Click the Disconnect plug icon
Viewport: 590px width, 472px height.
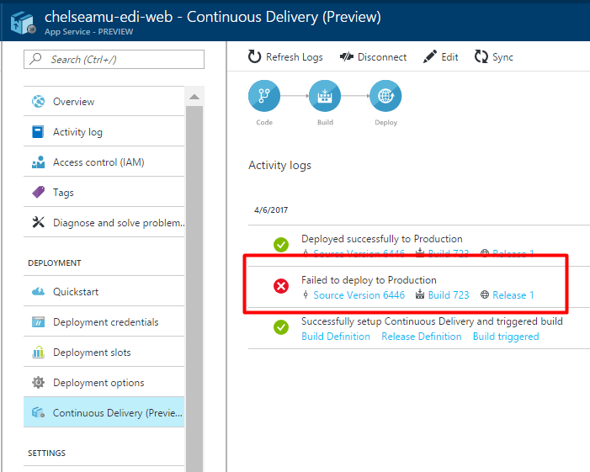(x=347, y=56)
